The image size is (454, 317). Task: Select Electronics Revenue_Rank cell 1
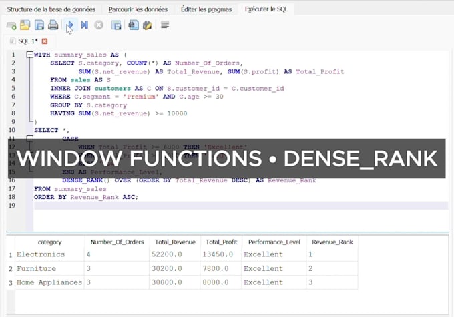click(x=332, y=254)
